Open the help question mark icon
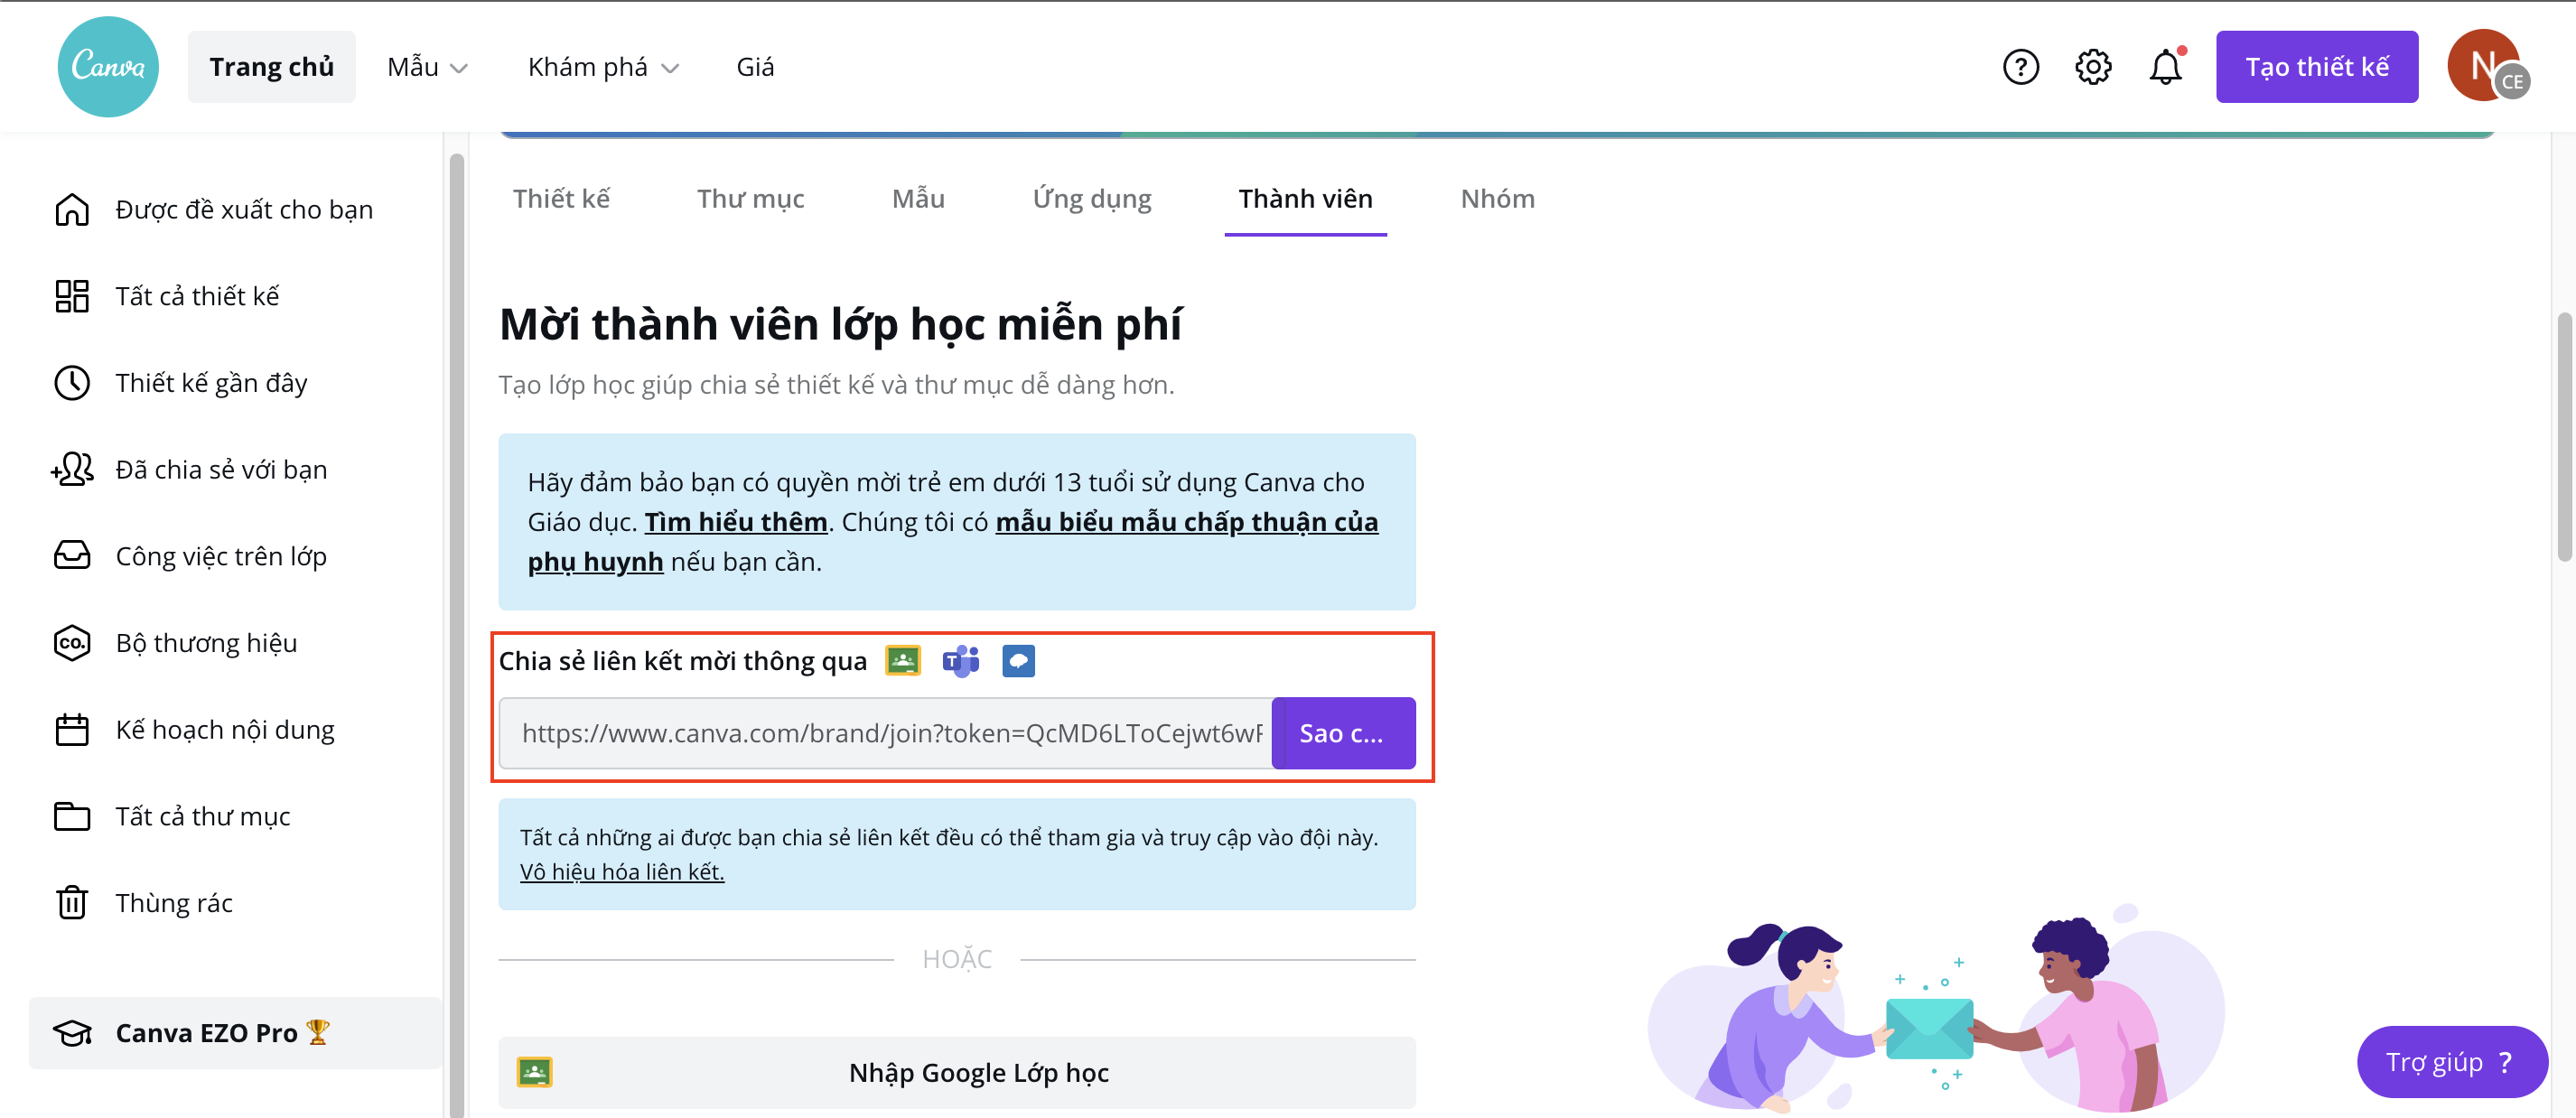 [2020, 67]
